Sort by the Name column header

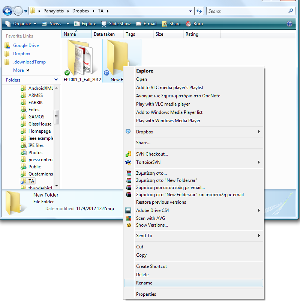coord(76,34)
